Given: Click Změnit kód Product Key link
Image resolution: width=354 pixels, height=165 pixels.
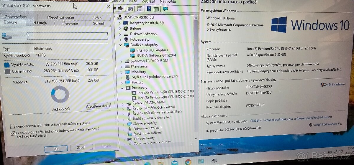Looking at the screenshot, I should coord(325,124).
